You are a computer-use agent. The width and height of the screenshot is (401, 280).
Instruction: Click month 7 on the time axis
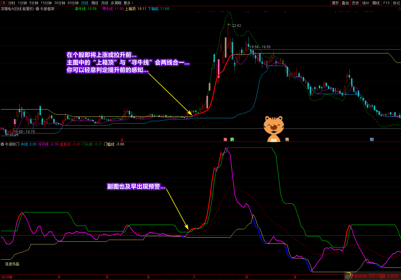pyautogui.click(x=194, y=277)
